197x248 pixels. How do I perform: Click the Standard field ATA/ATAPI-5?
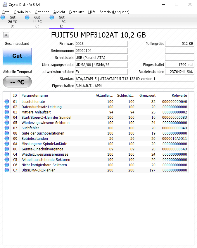click(134, 79)
